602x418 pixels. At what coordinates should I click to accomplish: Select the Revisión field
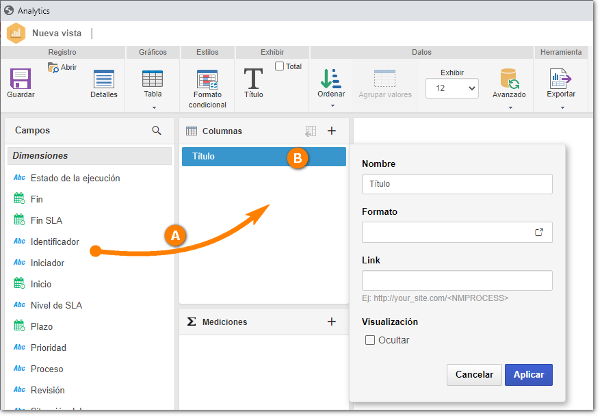(x=48, y=390)
